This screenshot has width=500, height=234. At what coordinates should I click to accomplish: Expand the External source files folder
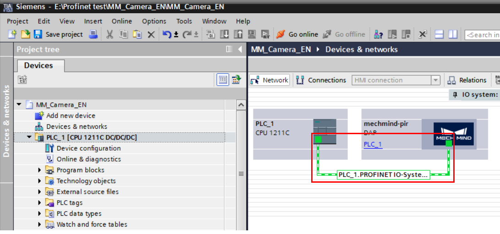pos(39,192)
